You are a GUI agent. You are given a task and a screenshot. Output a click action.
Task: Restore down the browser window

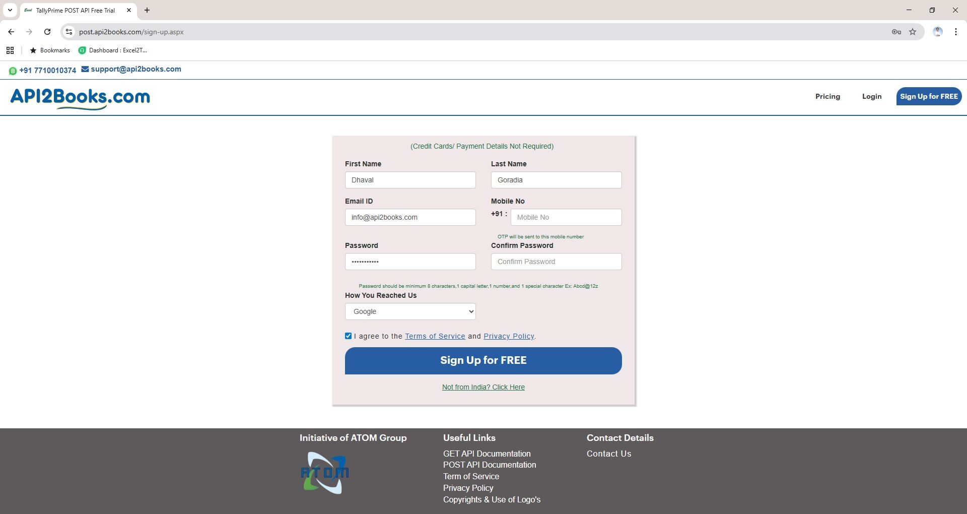click(x=932, y=10)
